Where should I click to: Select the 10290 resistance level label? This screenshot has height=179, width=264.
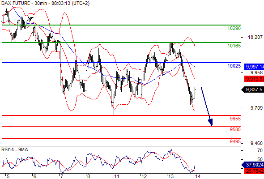(x=234, y=28)
